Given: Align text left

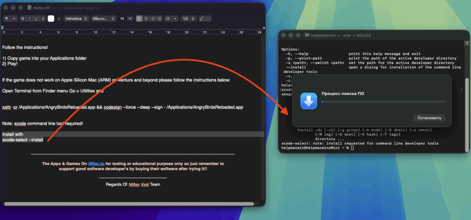Looking at the screenshot, I should [139, 18].
